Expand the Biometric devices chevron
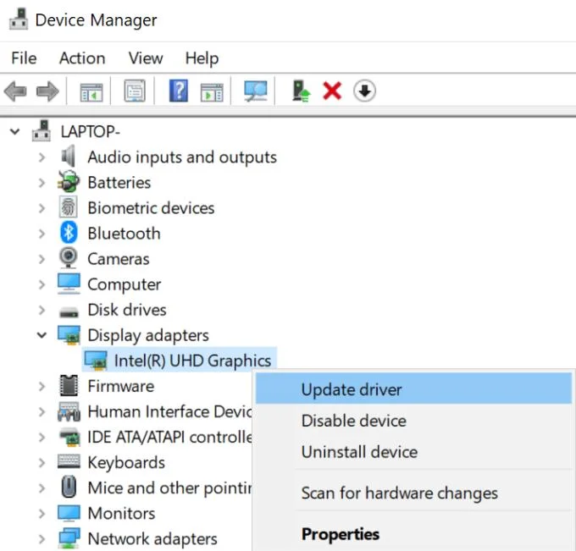This screenshot has height=551, width=576. [x=42, y=208]
